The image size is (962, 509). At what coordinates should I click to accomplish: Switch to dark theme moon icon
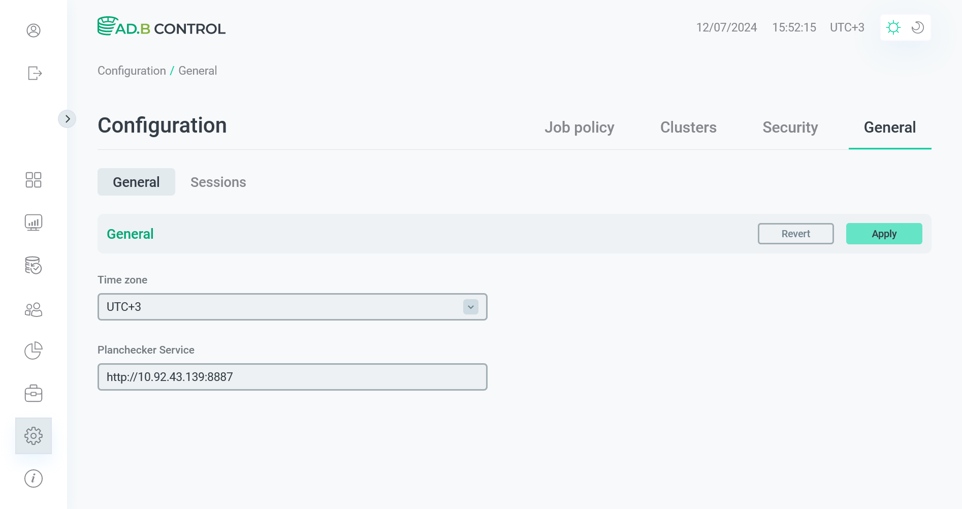click(918, 27)
